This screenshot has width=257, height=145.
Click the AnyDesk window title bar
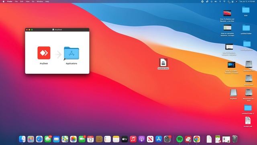[57, 29]
